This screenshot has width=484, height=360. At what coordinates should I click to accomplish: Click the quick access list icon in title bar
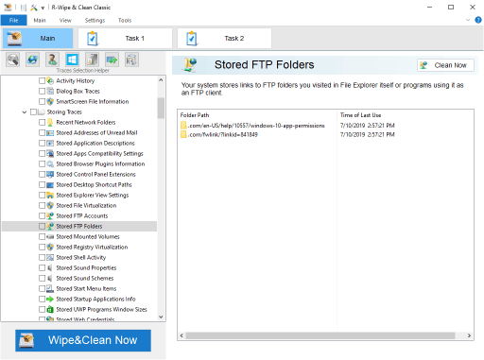coord(24,8)
